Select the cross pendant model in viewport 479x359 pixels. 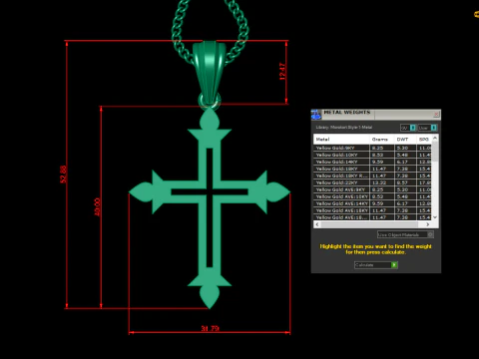click(x=210, y=207)
